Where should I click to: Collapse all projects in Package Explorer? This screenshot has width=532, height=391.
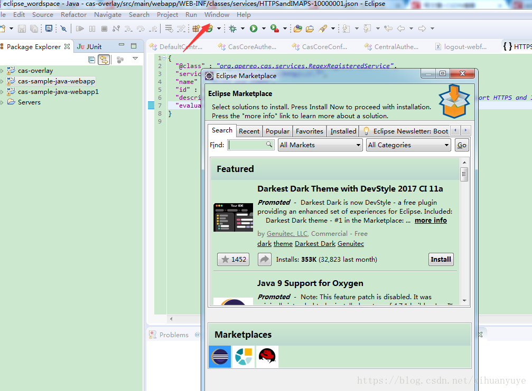[x=91, y=59]
